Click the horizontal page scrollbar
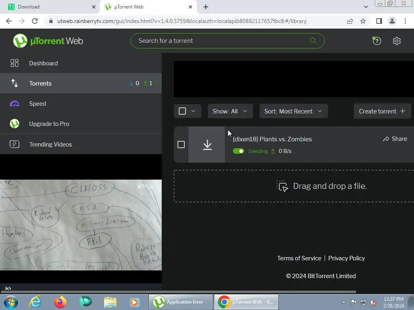This screenshot has height=310, width=414. coord(178,292)
